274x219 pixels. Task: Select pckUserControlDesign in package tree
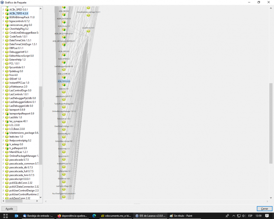pos(24,191)
